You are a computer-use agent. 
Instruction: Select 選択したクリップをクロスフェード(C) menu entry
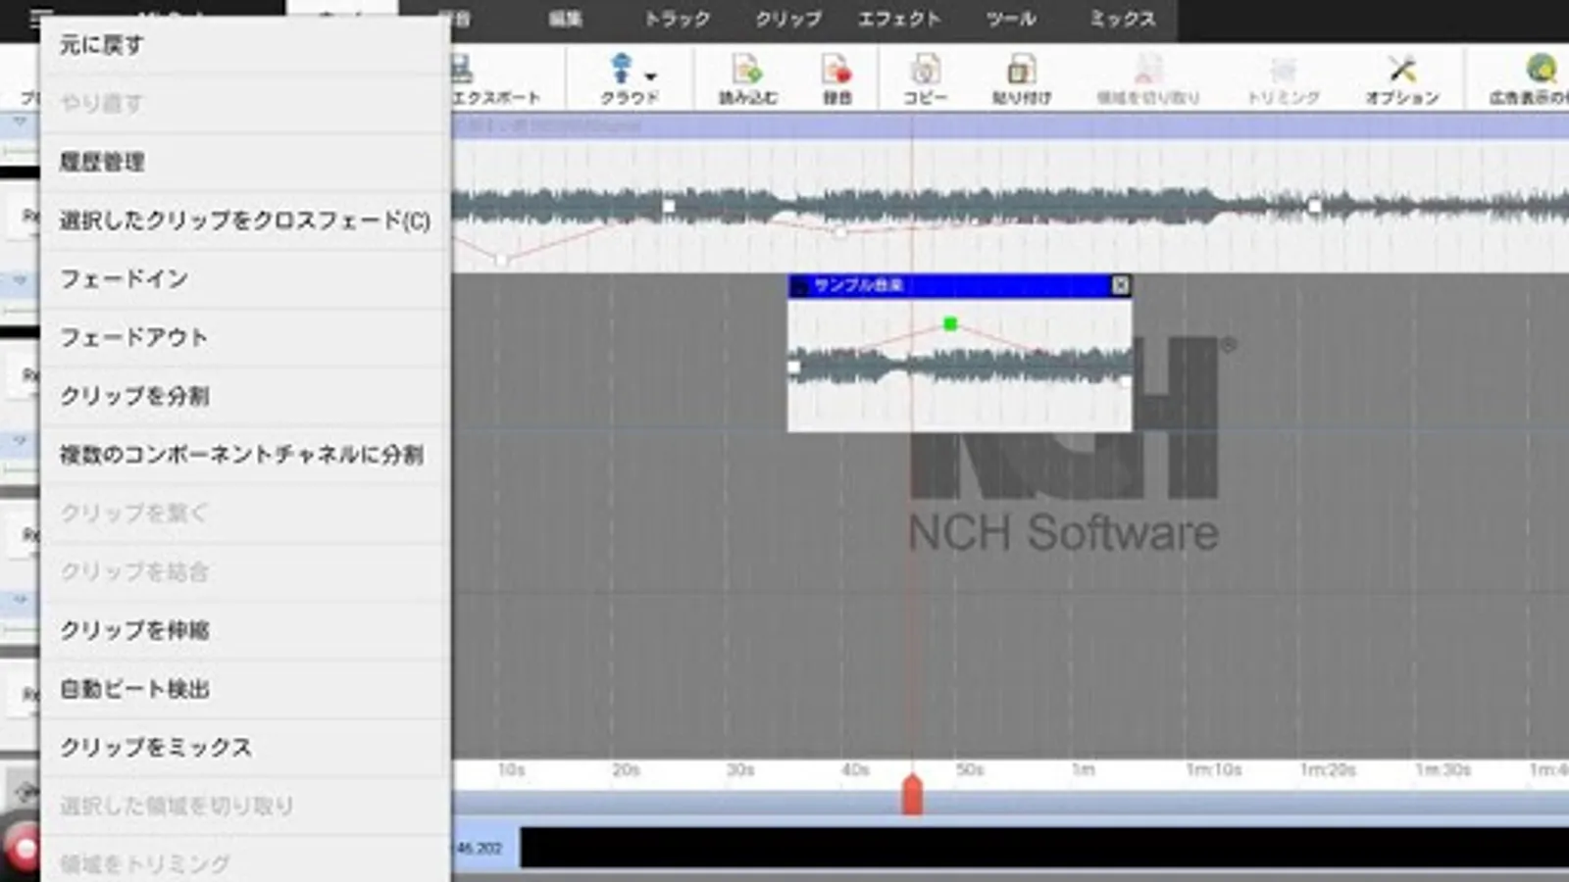[245, 220]
